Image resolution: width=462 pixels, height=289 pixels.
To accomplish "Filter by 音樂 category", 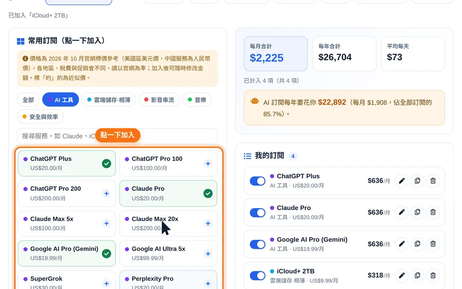I will (197, 100).
